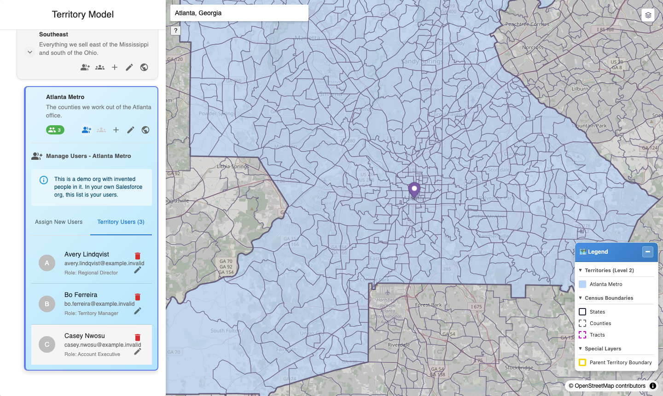Edit Bo Ferreira's role with pencil
Viewport: 663px width, 396px height.
138,311
